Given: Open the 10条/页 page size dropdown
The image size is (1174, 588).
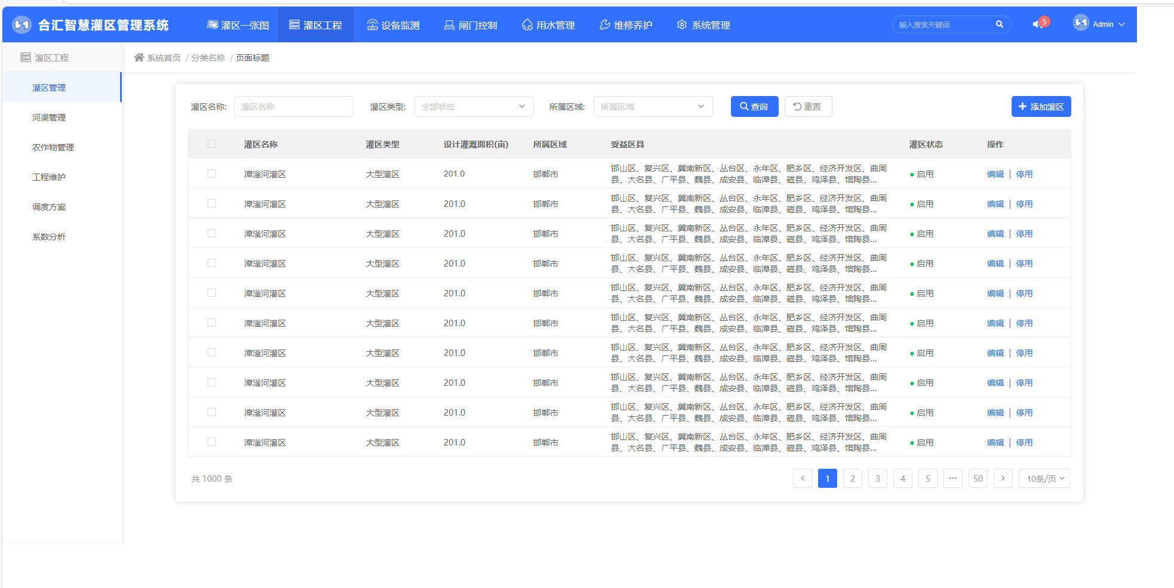Looking at the screenshot, I should pyautogui.click(x=1045, y=478).
